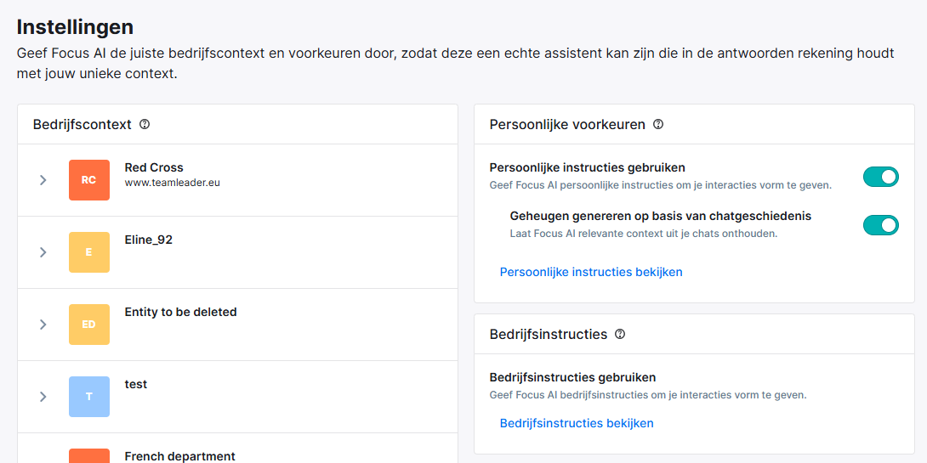The width and height of the screenshot is (927, 463).
Task: Click the Instellingen page heading
Action: click(75, 27)
